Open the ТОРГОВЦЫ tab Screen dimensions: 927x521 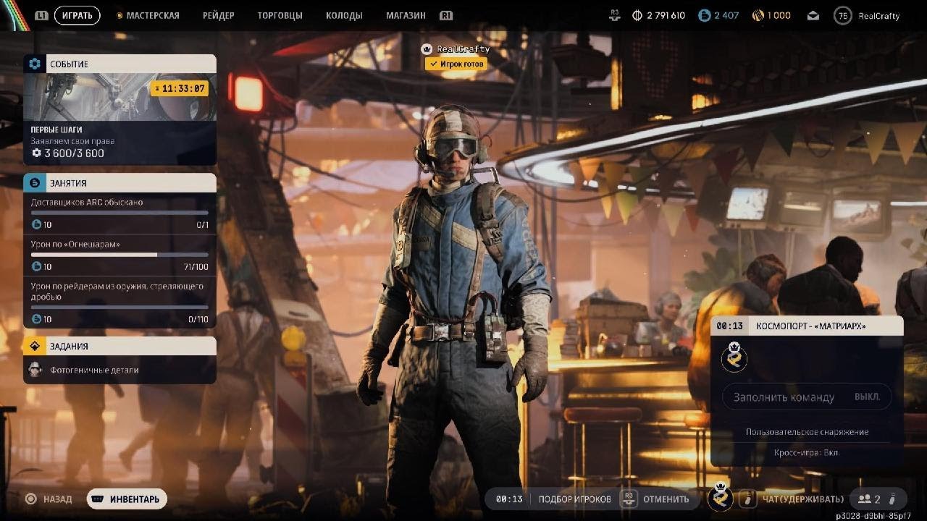pos(280,15)
